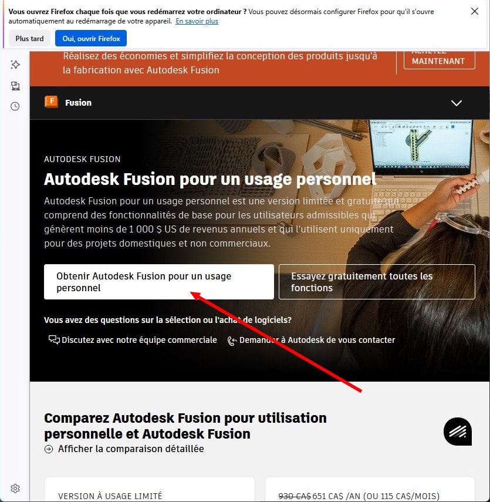Click Obtenir Autodesk Fusion pour un usage personnel
Image resolution: width=490 pixels, height=502 pixels.
pos(159,282)
